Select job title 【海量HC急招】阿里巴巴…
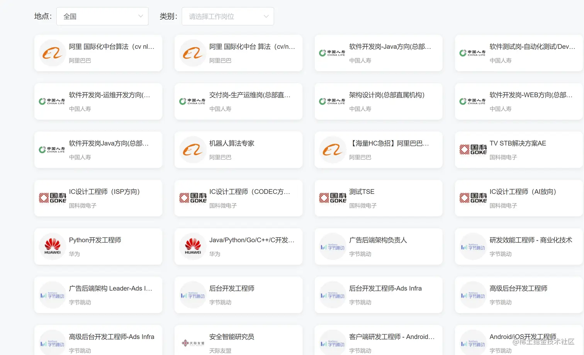The height and width of the screenshot is (355, 584). click(389, 143)
